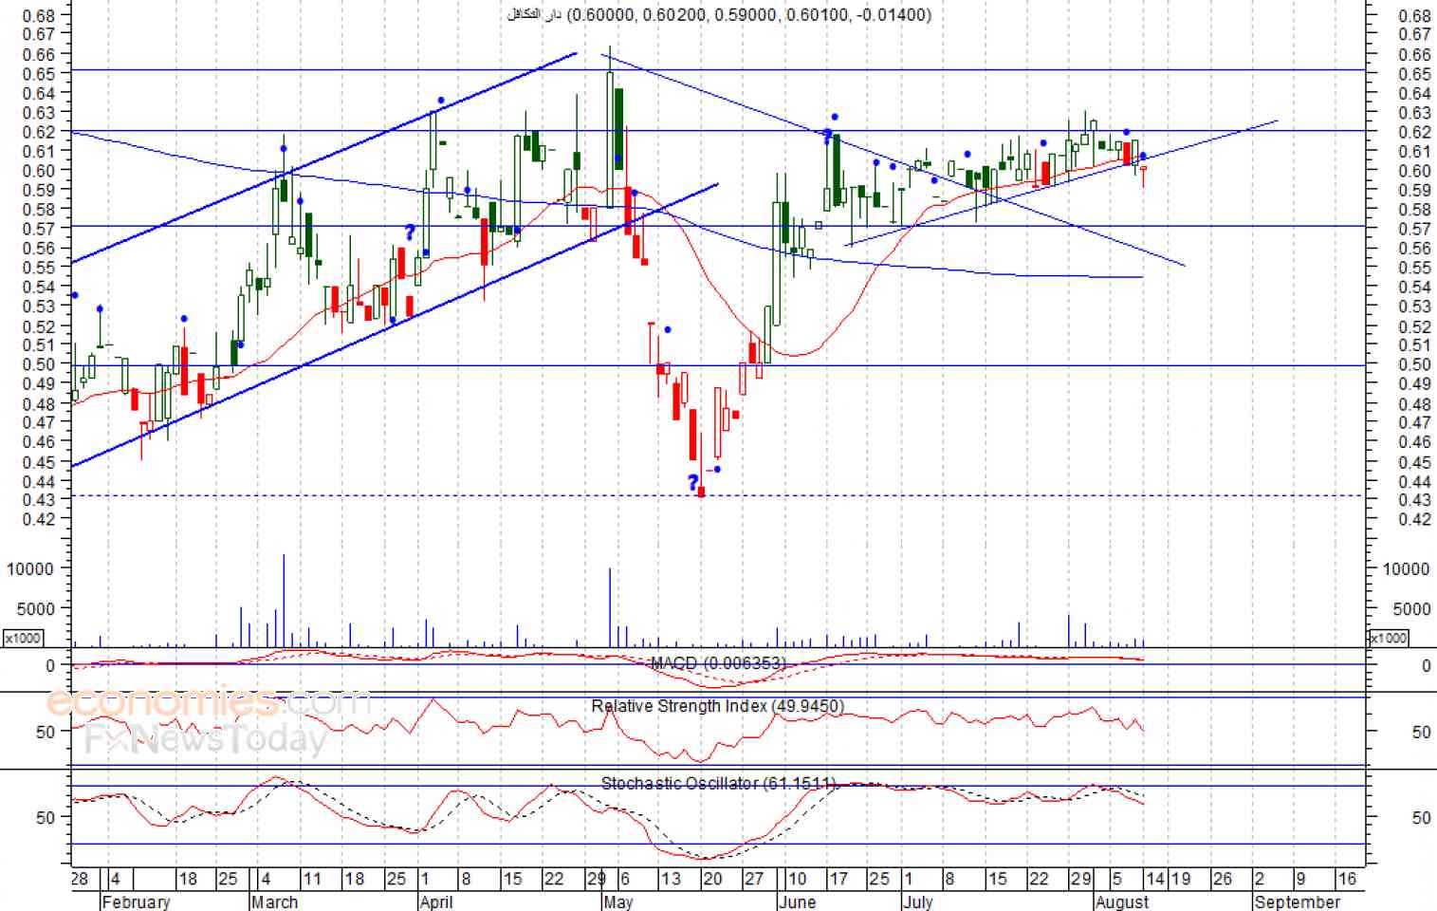Click the March month label
Viewport: 1437px width, 911px height.
[x=275, y=902]
